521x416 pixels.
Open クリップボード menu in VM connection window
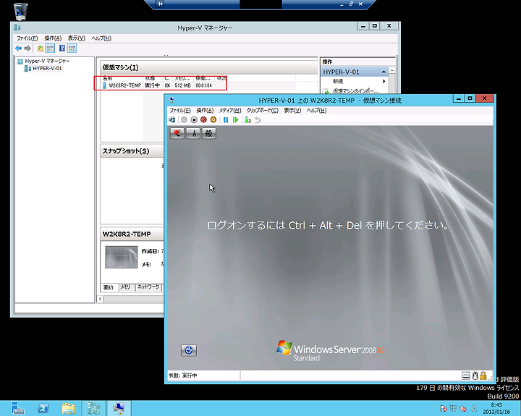pyautogui.click(x=263, y=110)
